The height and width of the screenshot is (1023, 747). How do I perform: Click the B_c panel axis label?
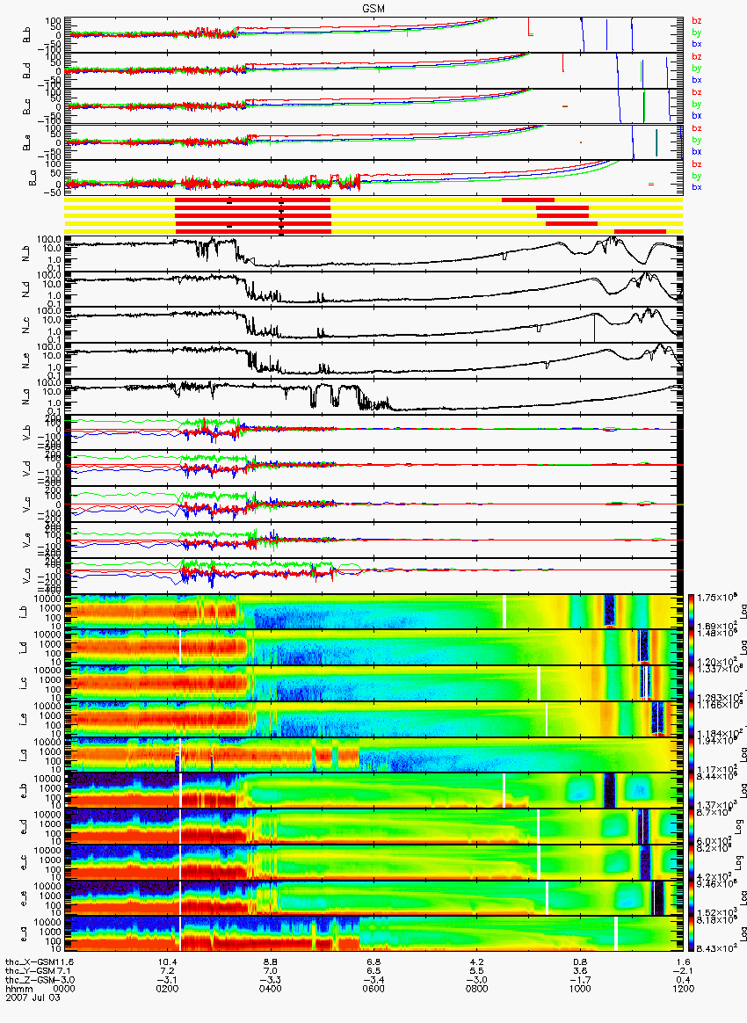click(x=27, y=107)
